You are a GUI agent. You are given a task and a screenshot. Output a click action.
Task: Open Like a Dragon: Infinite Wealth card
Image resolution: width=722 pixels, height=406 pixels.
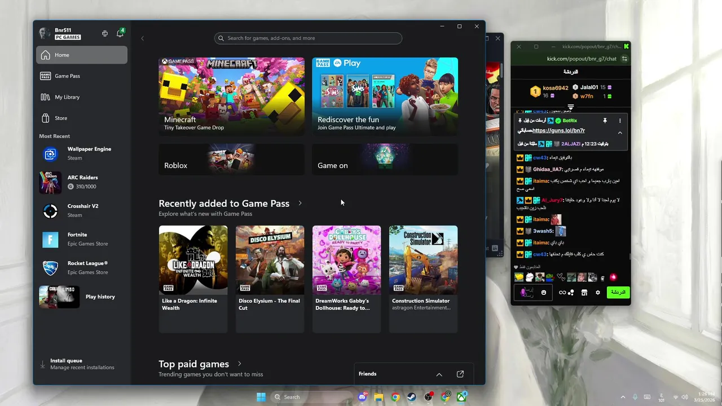point(193,279)
